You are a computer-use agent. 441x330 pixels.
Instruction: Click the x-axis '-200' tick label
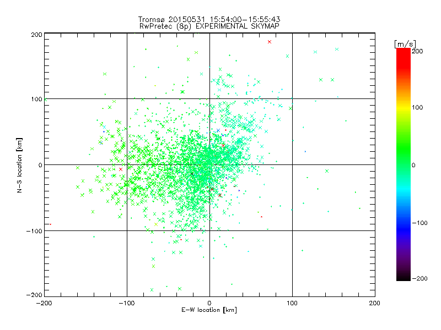44,303
